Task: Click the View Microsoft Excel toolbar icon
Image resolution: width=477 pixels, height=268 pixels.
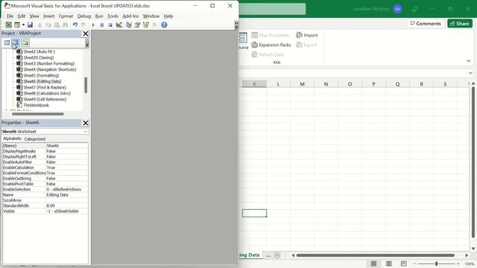Action: coord(8,25)
